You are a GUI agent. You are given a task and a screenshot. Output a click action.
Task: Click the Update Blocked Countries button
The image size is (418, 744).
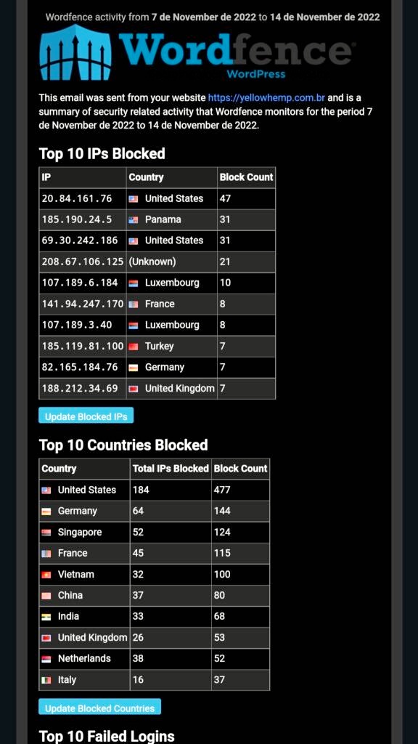click(x=100, y=707)
